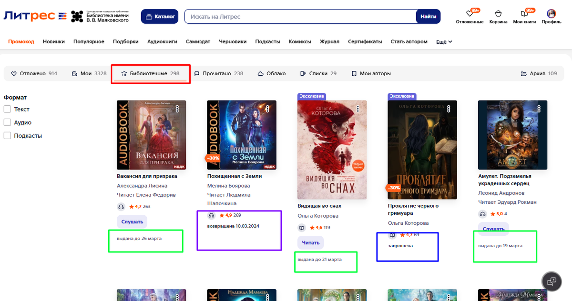Open Подкасты in the top navigation bar

[267, 41]
